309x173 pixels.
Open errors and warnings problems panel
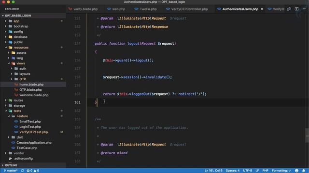pyautogui.click(x=33, y=171)
